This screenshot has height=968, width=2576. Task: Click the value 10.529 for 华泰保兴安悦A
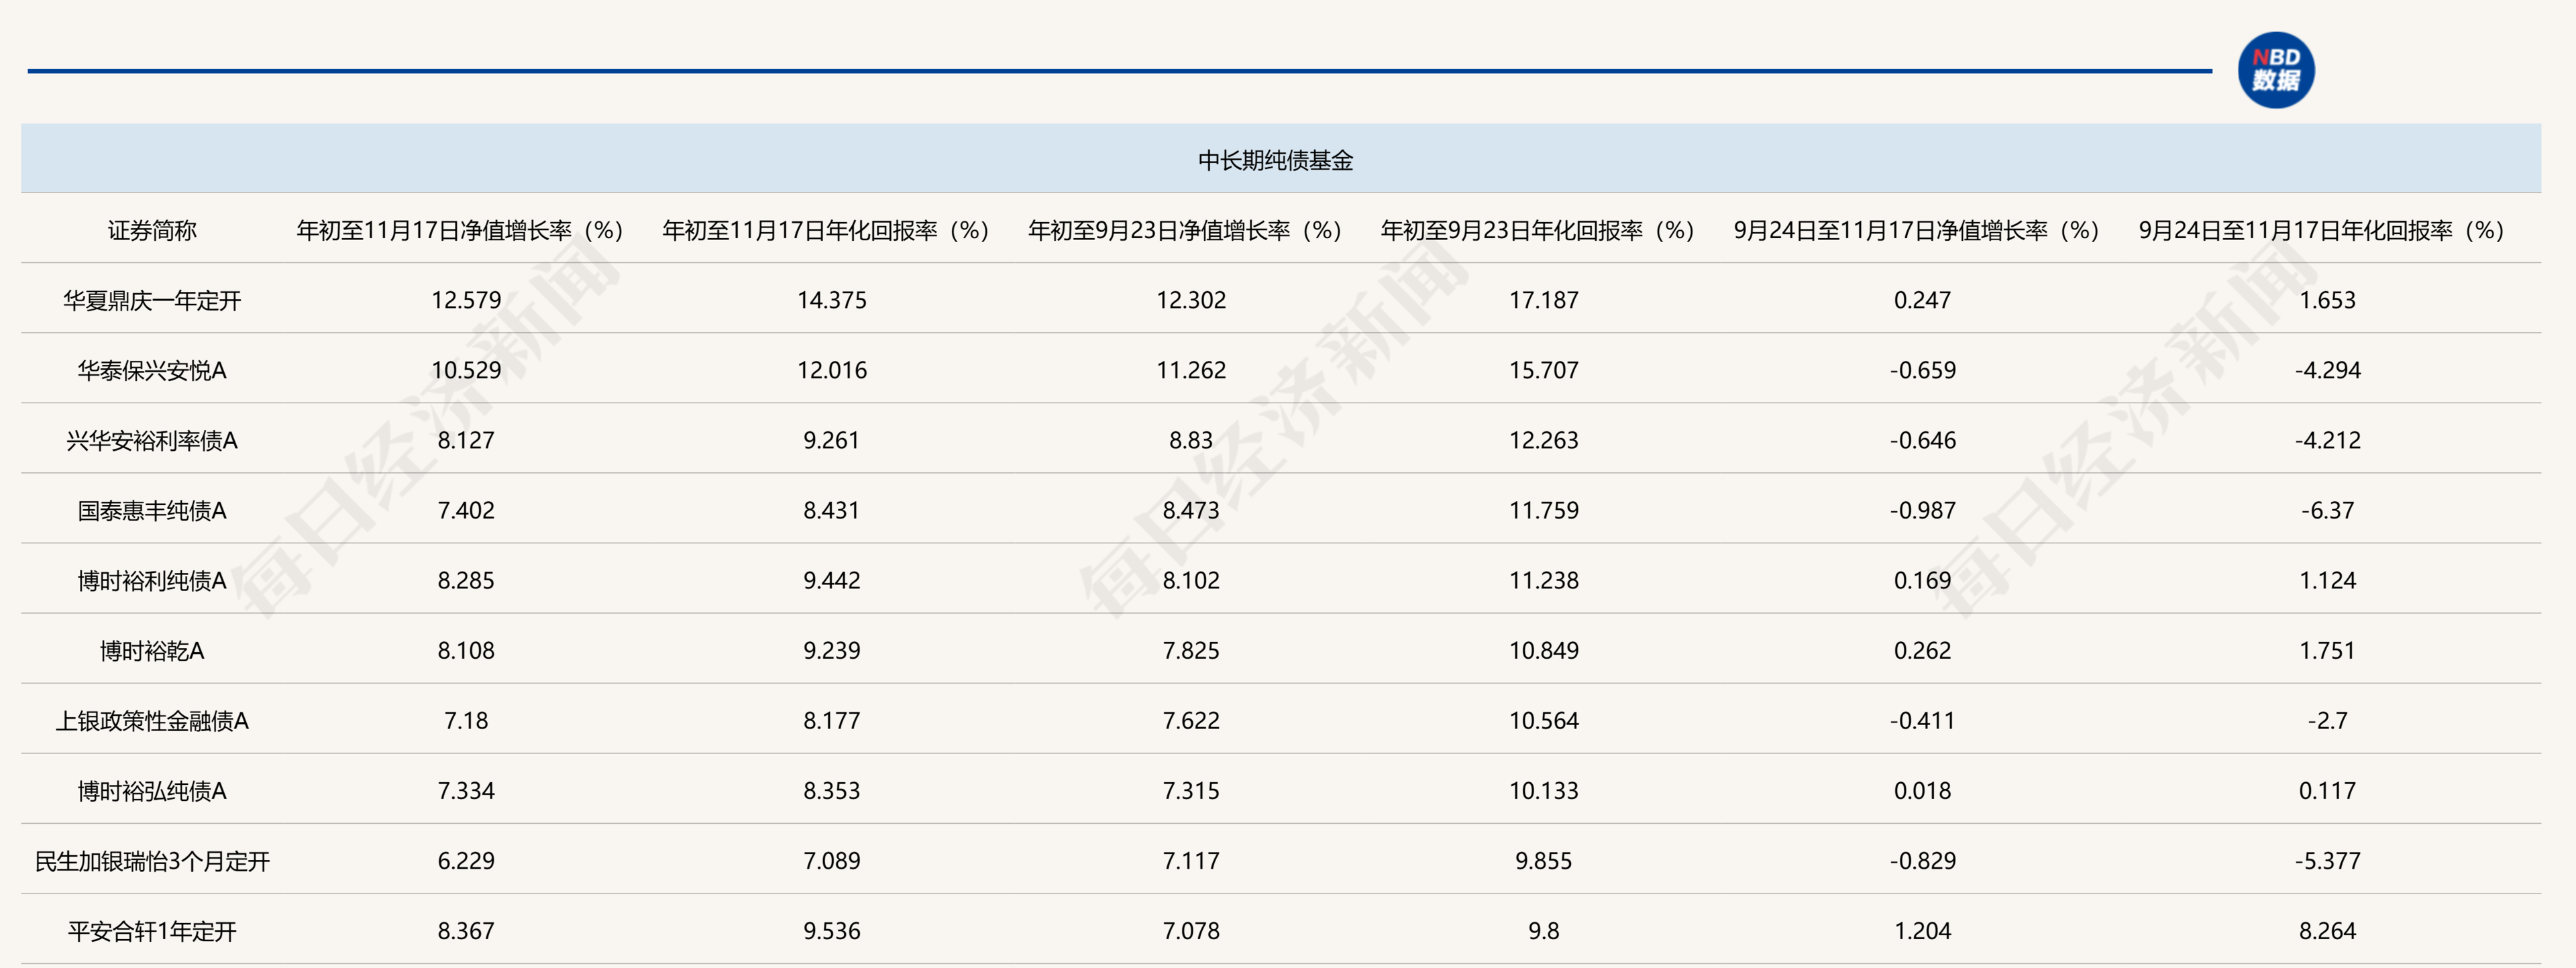click(466, 370)
